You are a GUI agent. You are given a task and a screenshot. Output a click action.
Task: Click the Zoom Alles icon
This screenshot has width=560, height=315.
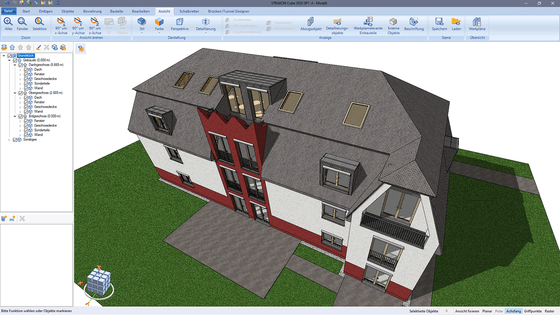click(8, 23)
